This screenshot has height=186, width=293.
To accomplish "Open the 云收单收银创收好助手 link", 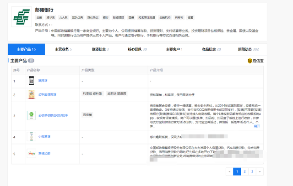I will (53, 115).
